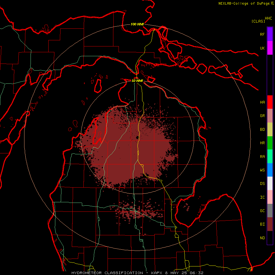The width and height of the screenshot is (275, 275).
Task: Click the UK magenta legend swatch
Action: tap(270, 48)
